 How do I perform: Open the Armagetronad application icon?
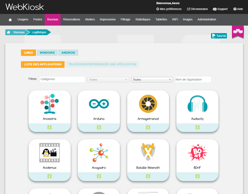(x=148, y=104)
